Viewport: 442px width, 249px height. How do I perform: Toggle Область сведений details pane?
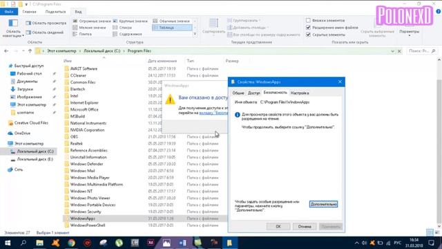(x=45, y=33)
